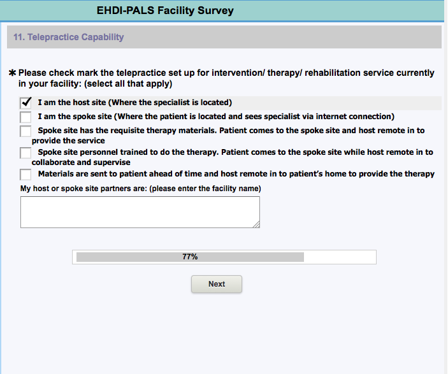
Task: Uncheck the 'I am the host site' checkbox
Action: pos(26,103)
